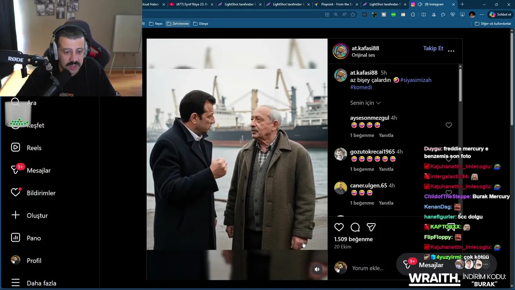Screen dimensions: 515x290
Task: Mute the video with speaker icon
Action: (x=317, y=269)
